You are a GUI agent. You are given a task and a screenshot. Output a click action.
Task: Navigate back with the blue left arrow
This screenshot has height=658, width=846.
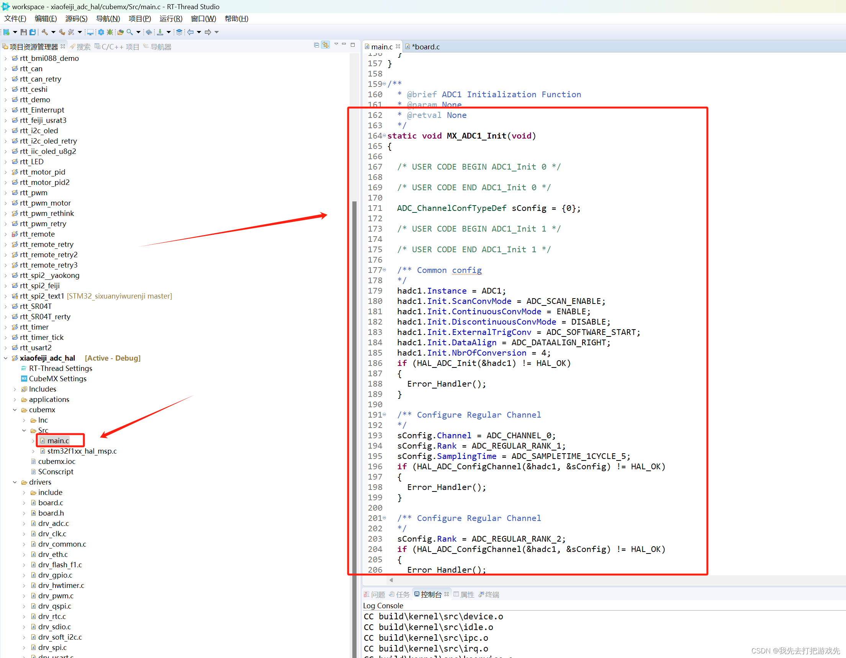(x=191, y=32)
